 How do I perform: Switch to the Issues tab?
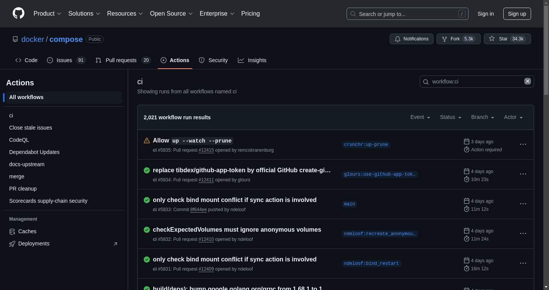point(66,60)
